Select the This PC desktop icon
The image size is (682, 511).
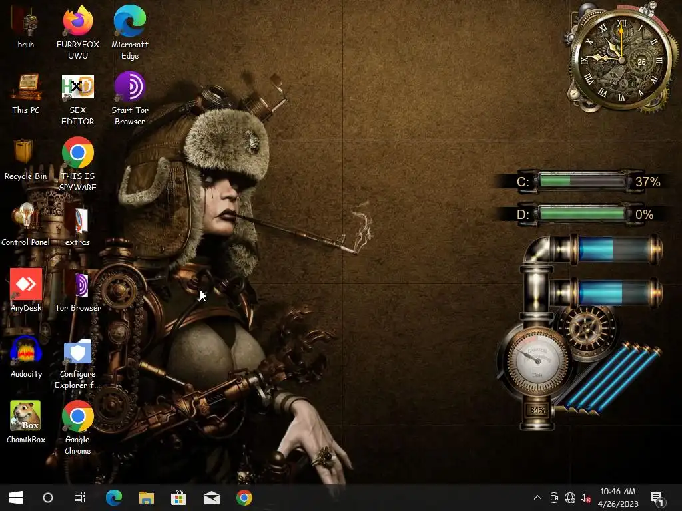tap(26, 93)
